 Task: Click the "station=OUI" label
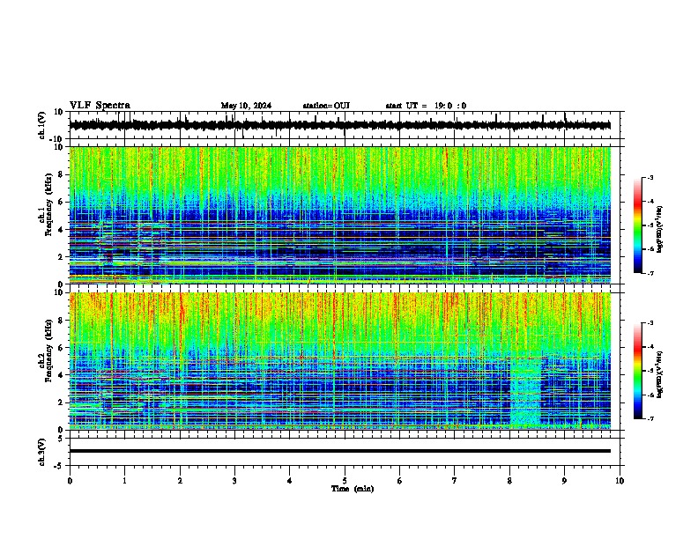[326, 106]
